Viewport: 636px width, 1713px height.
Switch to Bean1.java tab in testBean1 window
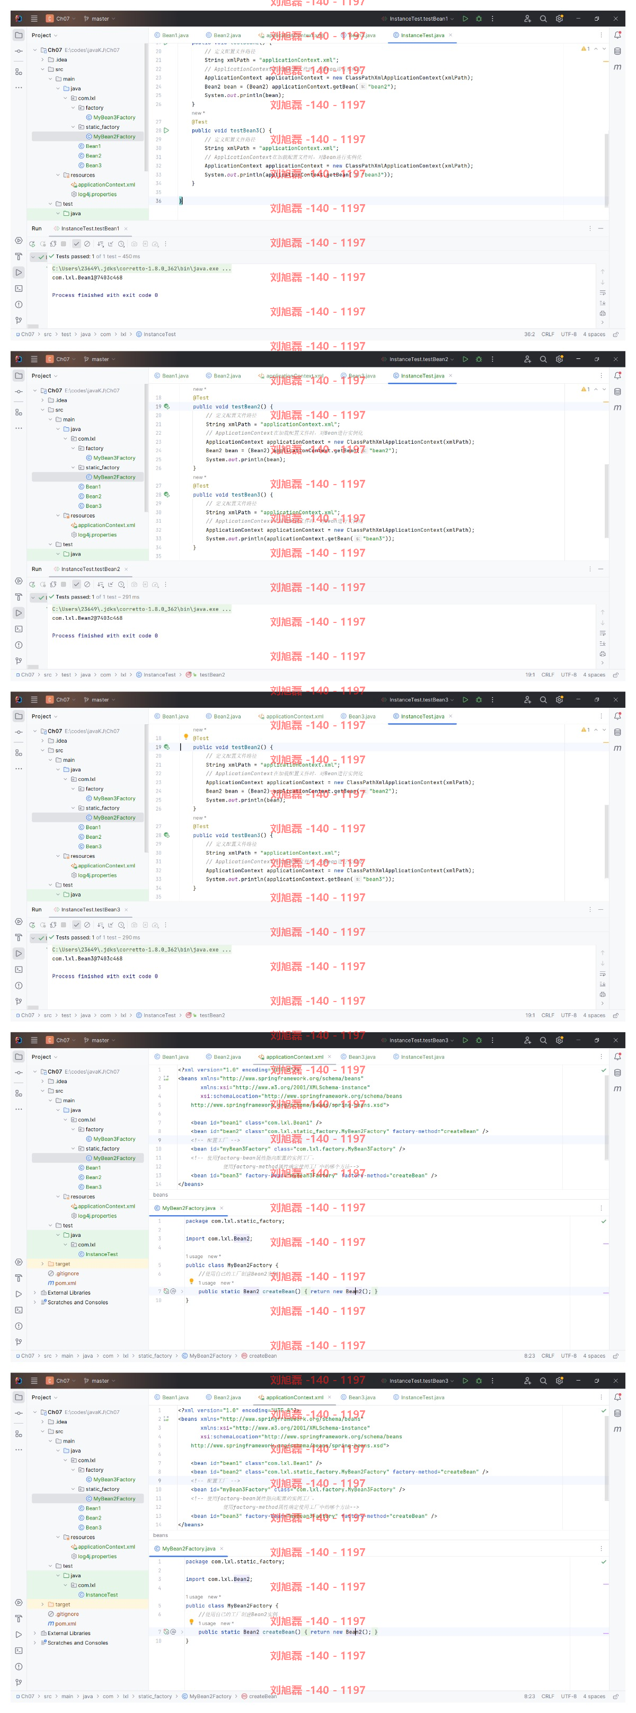point(172,35)
